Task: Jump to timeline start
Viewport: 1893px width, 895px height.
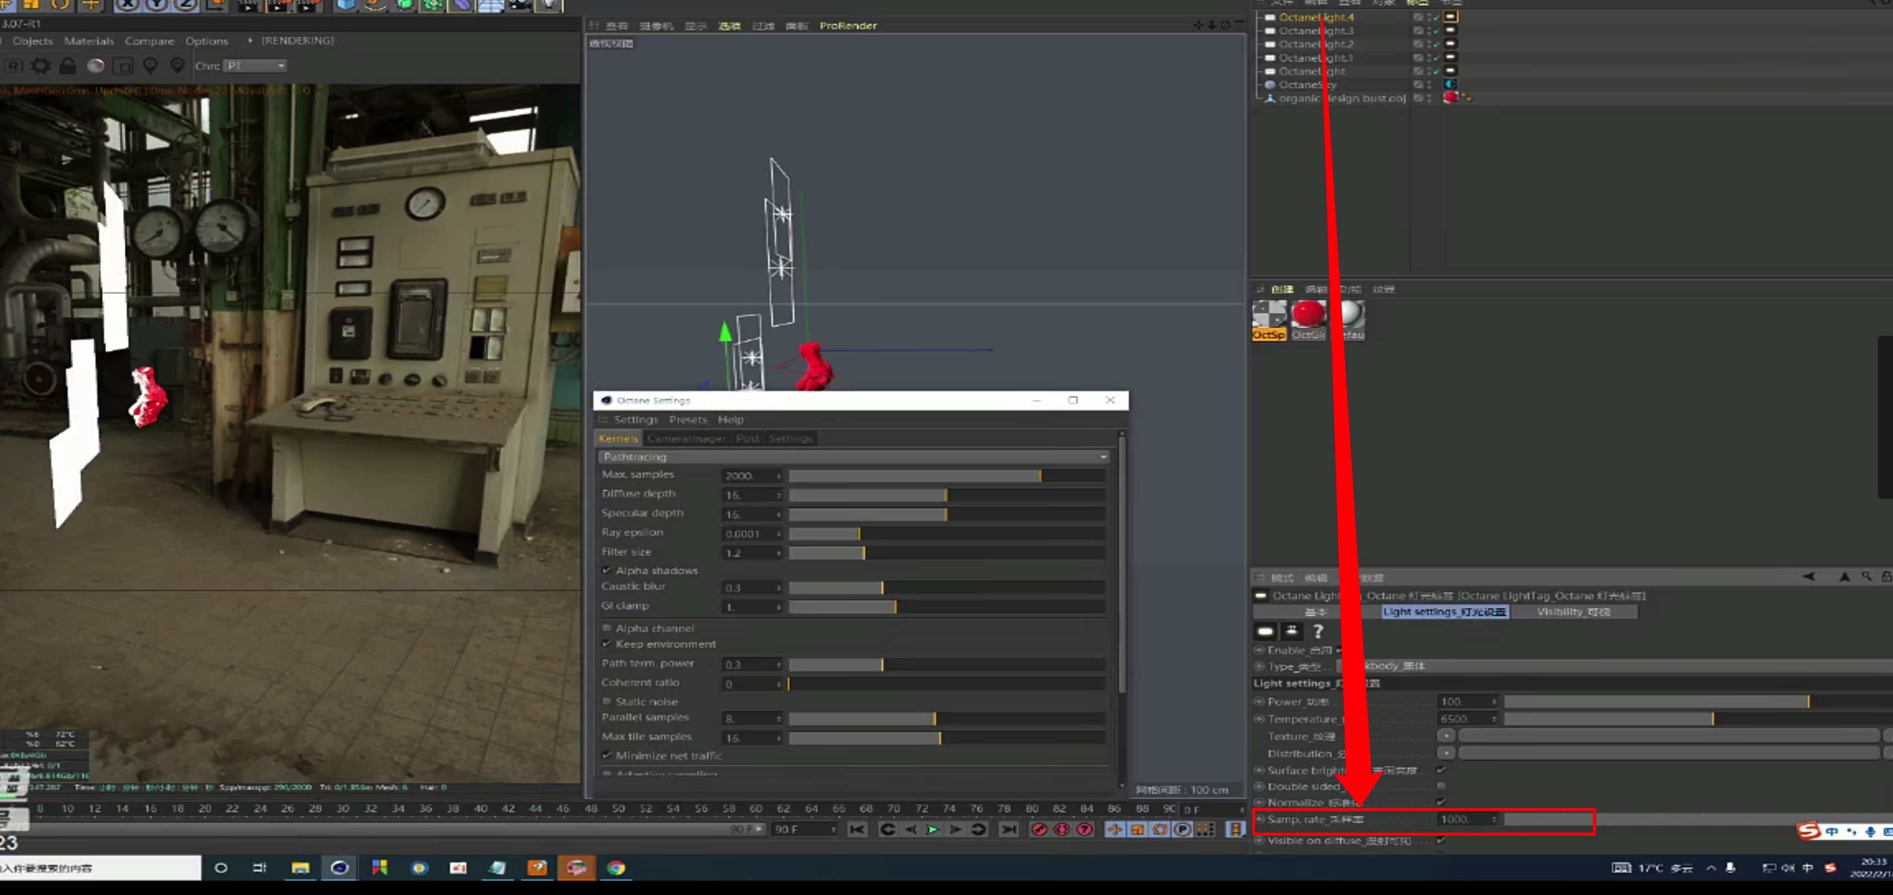Action: point(857,829)
